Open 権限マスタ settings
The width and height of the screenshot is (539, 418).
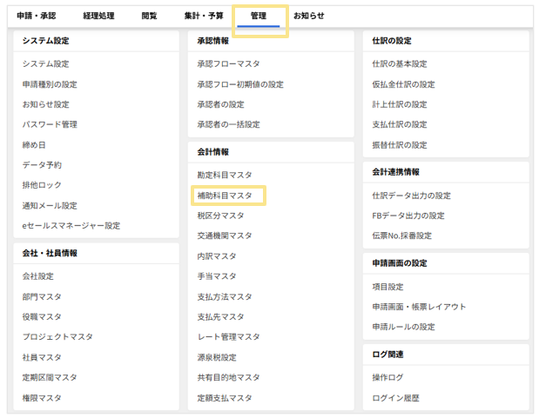click(42, 398)
